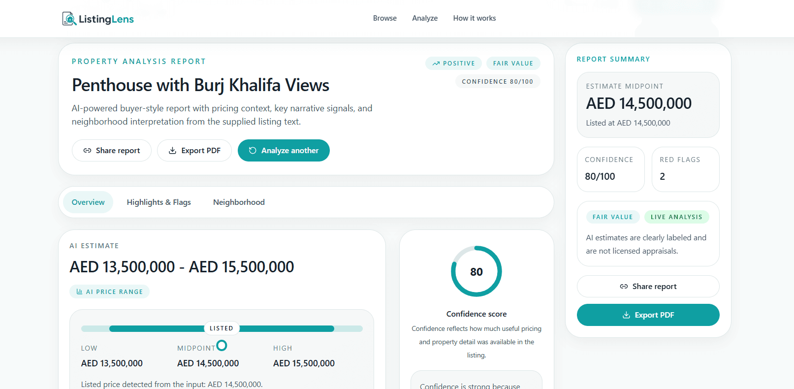Click the Confidence score heading
This screenshot has width=794, height=389.
click(x=476, y=314)
